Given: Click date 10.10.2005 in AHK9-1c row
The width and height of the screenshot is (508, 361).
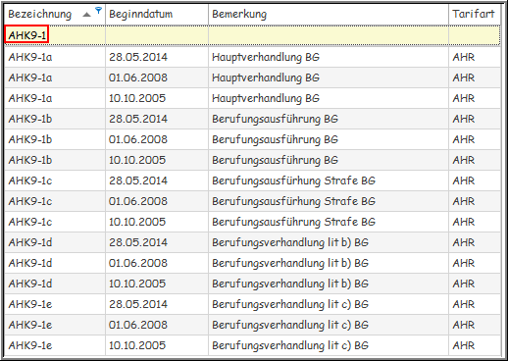Looking at the screenshot, I should click(137, 222).
